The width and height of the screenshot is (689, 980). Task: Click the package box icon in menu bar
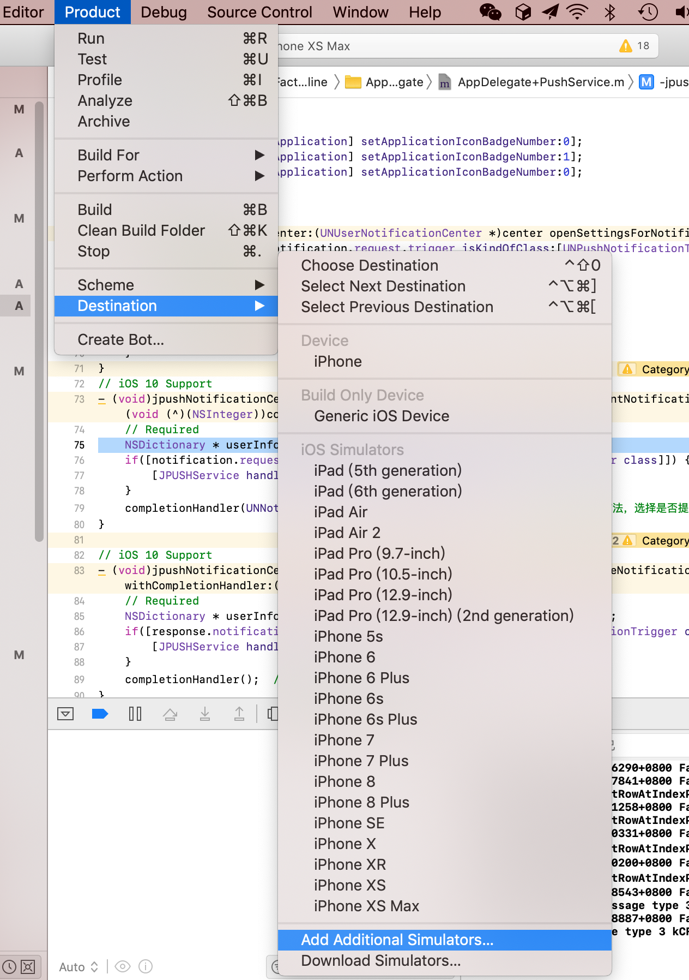point(523,12)
